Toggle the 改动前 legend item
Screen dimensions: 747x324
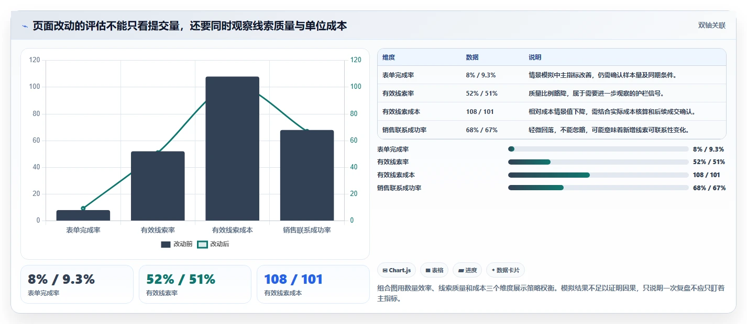(x=177, y=244)
